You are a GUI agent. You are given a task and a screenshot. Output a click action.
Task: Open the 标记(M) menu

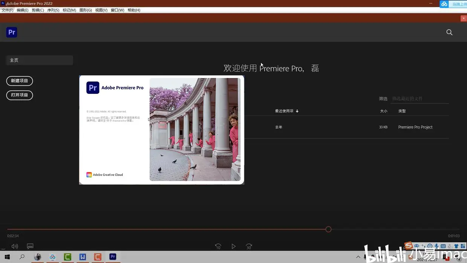click(x=69, y=10)
